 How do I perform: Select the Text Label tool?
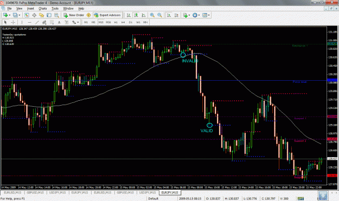[67, 22]
